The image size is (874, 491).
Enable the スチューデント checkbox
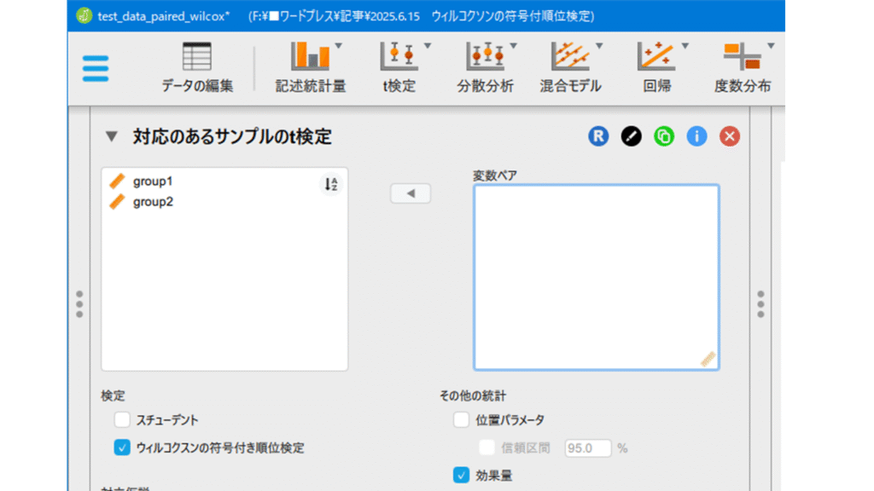tap(123, 419)
